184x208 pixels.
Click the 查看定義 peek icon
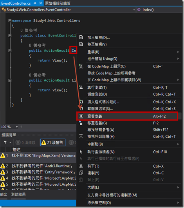point(81,116)
